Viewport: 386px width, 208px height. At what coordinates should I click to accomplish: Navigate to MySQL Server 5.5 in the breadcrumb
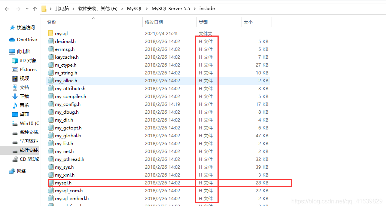pyautogui.click(x=171, y=9)
